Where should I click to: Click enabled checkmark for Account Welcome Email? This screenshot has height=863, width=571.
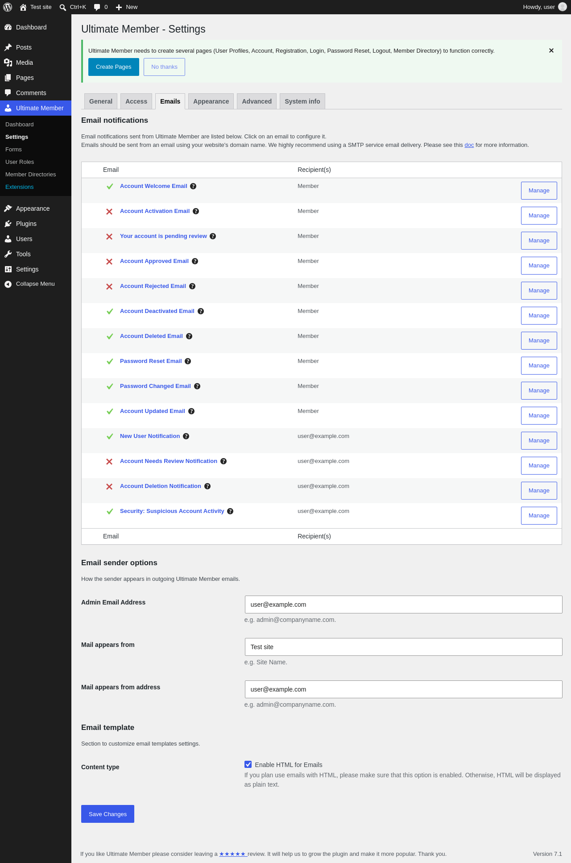pos(110,187)
